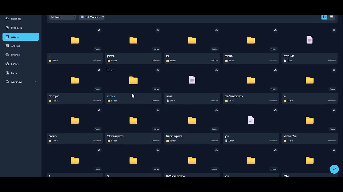The height and width of the screenshot is (192, 343).
Task: Star the פוסטים folder card
Action: (x=112, y=70)
